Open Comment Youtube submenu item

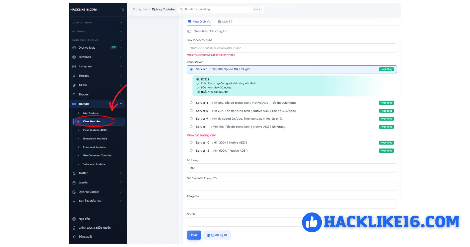(94, 147)
